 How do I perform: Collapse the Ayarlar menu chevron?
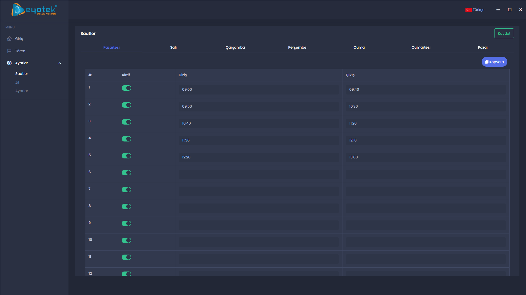(60, 63)
